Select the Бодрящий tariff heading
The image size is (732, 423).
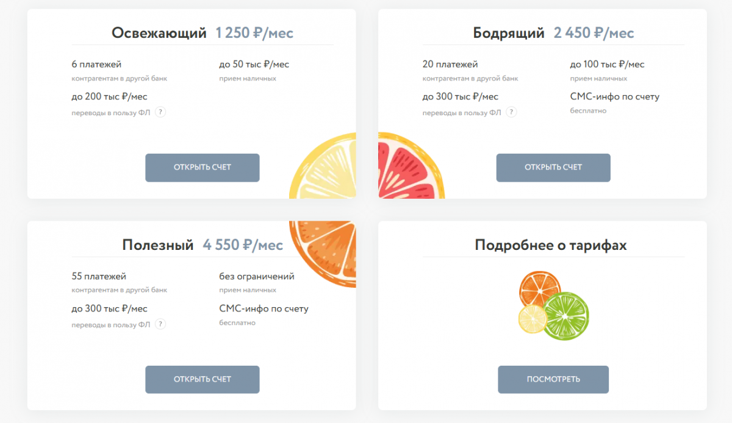pos(509,33)
